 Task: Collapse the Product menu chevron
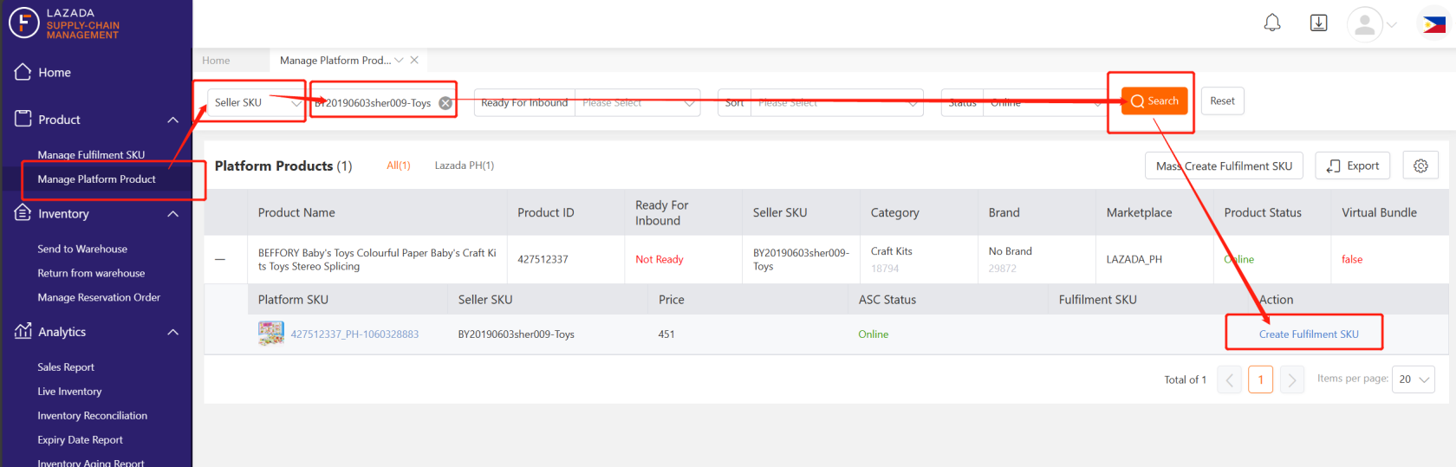[173, 120]
